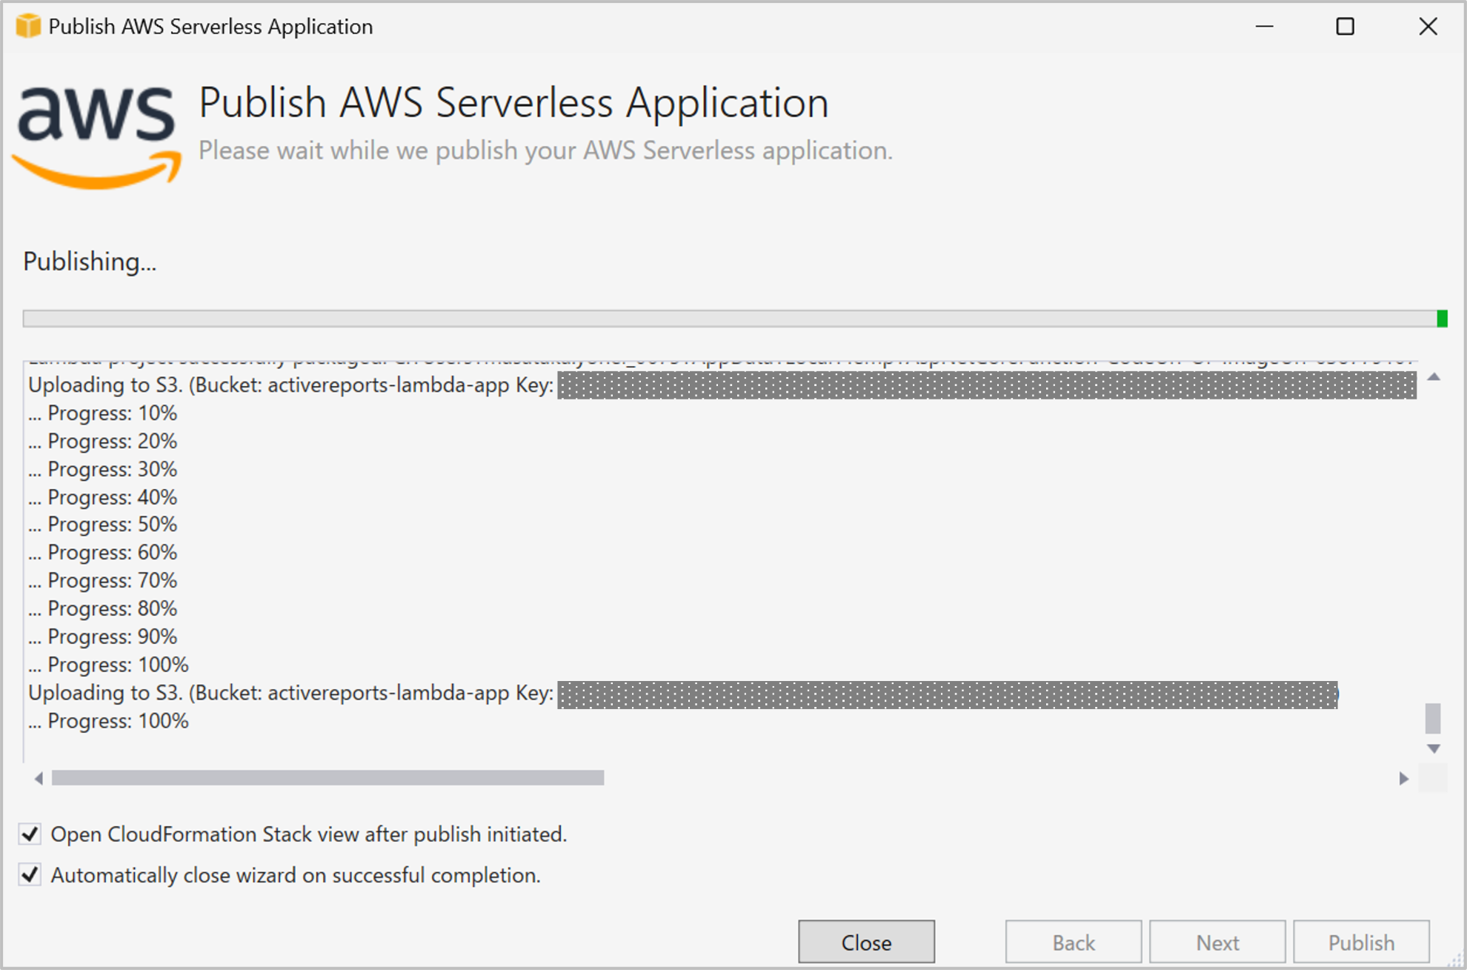The width and height of the screenshot is (1467, 970).
Task: Select the 'Progress: 70%' log line
Action: point(103,581)
